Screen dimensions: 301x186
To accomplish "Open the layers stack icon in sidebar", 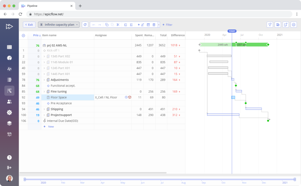I will [x=9, y=123].
